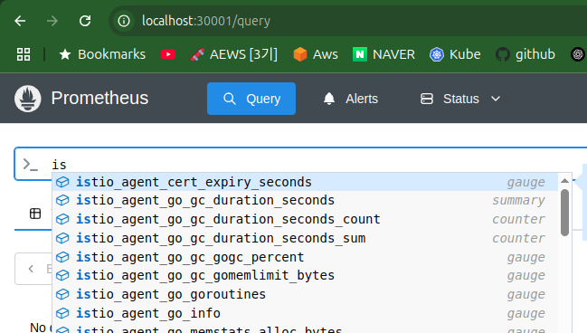Screen dimensions: 587x333
Task: Open the github bookmark
Action: pos(525,54)
